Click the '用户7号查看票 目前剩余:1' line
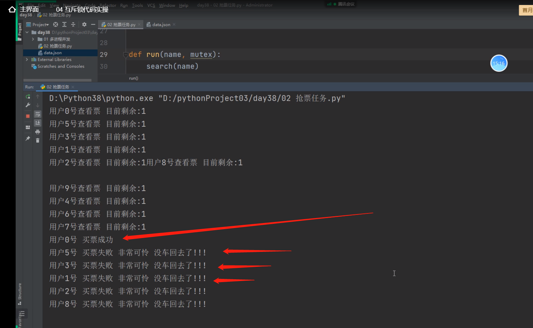The height and width of the screenshot is (328, 533). [x=97, y=227]
